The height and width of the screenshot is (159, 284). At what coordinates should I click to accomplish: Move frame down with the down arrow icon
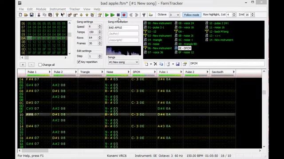(x=81, y=15)
